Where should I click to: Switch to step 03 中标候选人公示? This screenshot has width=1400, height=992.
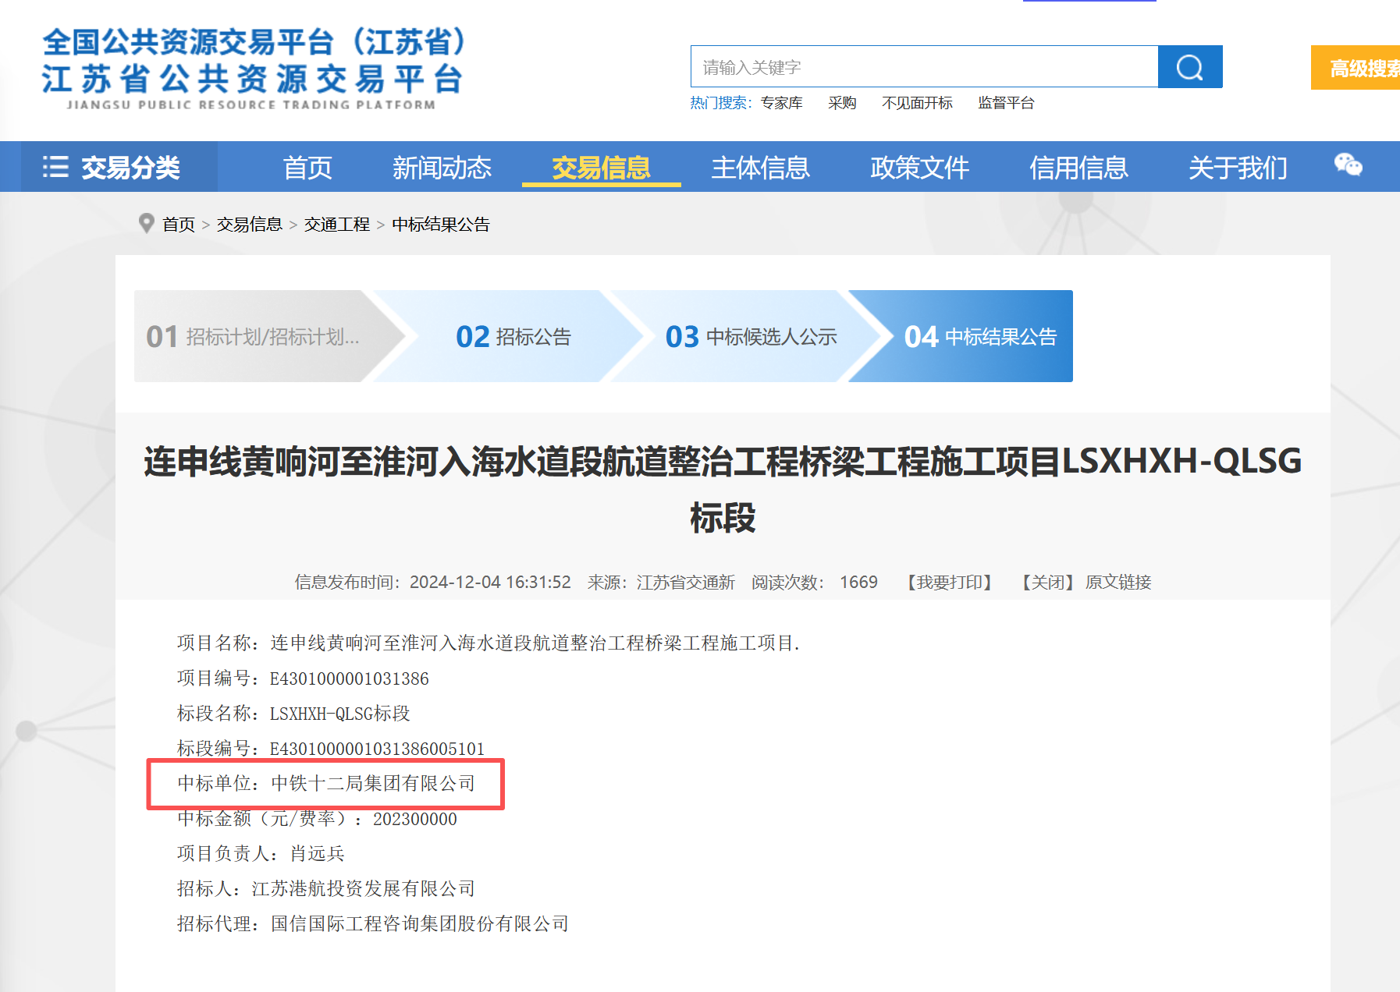pyautogui.click(x=751, y=337)
